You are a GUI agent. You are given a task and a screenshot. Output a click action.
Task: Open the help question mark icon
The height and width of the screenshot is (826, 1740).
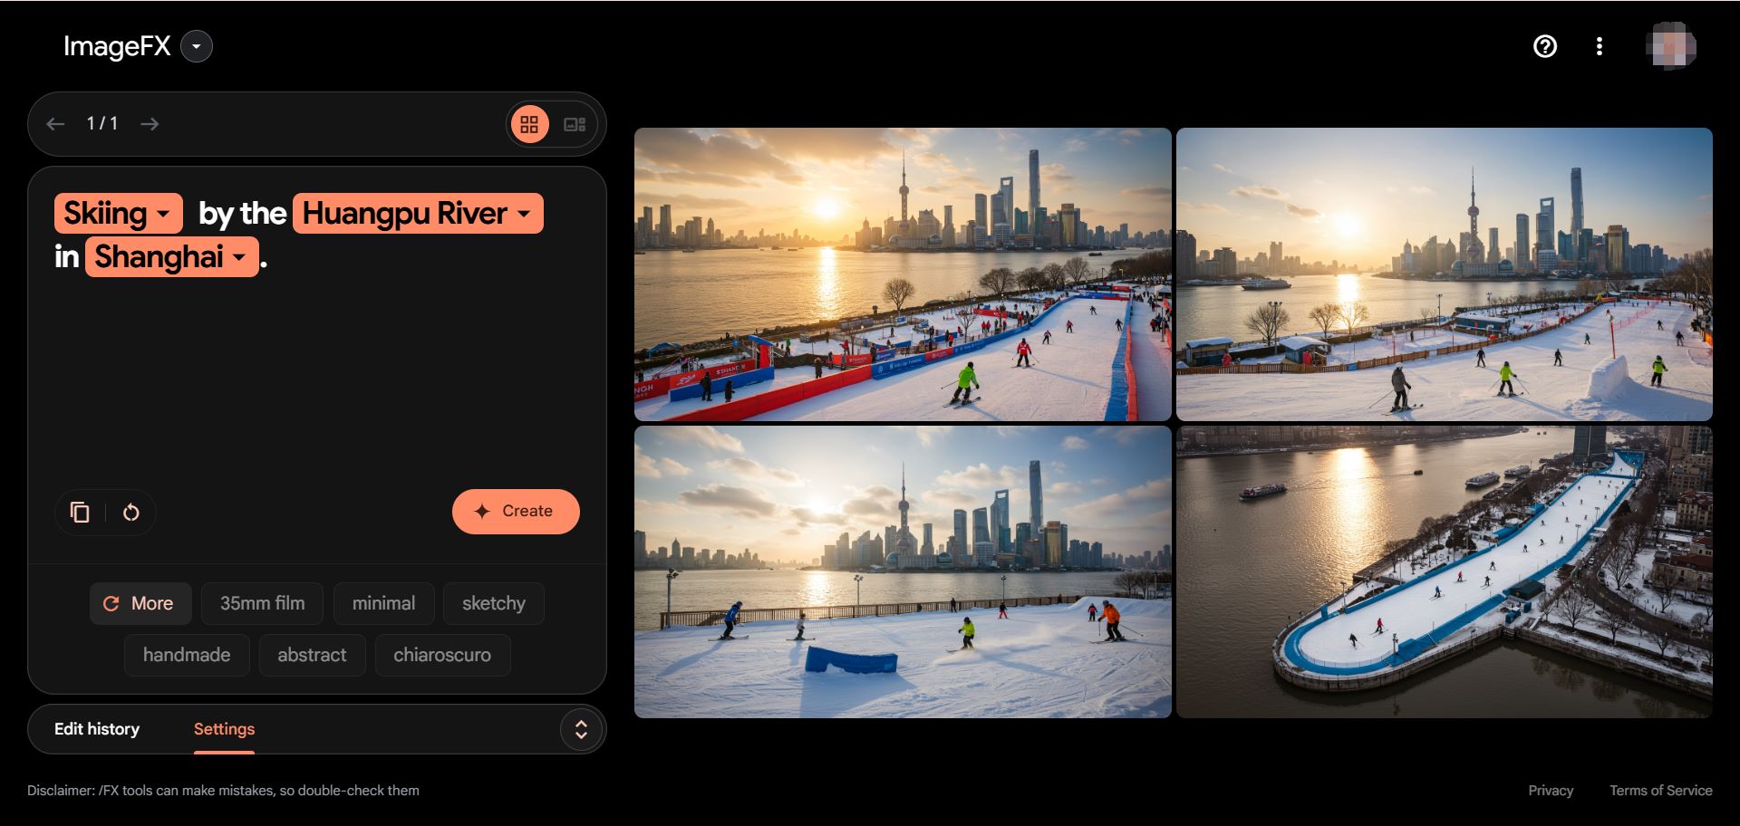1545,46
